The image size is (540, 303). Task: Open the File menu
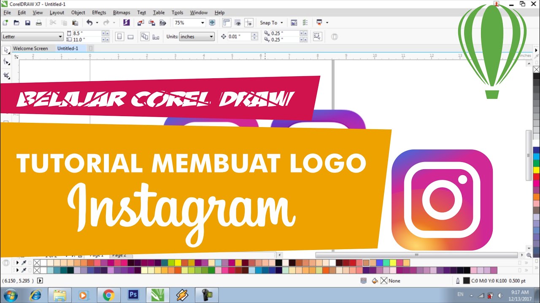tap(7, 13)
